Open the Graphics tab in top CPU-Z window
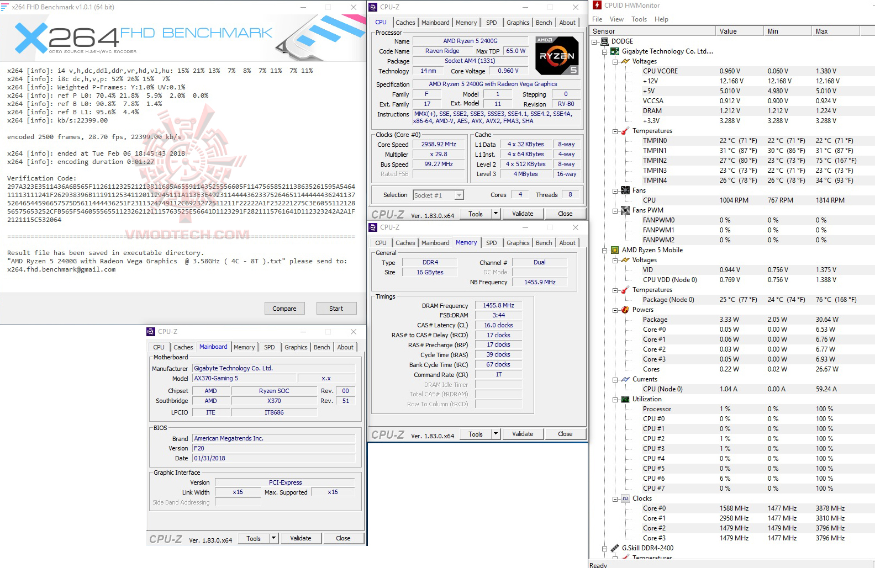The height and width of the screenshot is (568, 875). (518, 23)
